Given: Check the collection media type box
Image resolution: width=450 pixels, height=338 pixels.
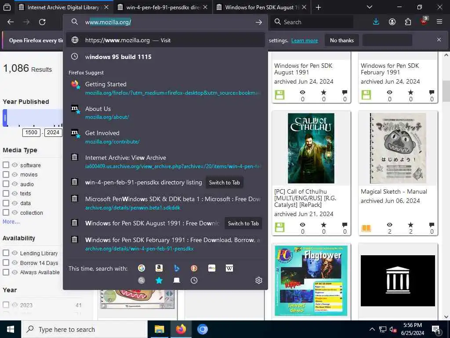Looking at the screenshot, I should pos(6,213).
